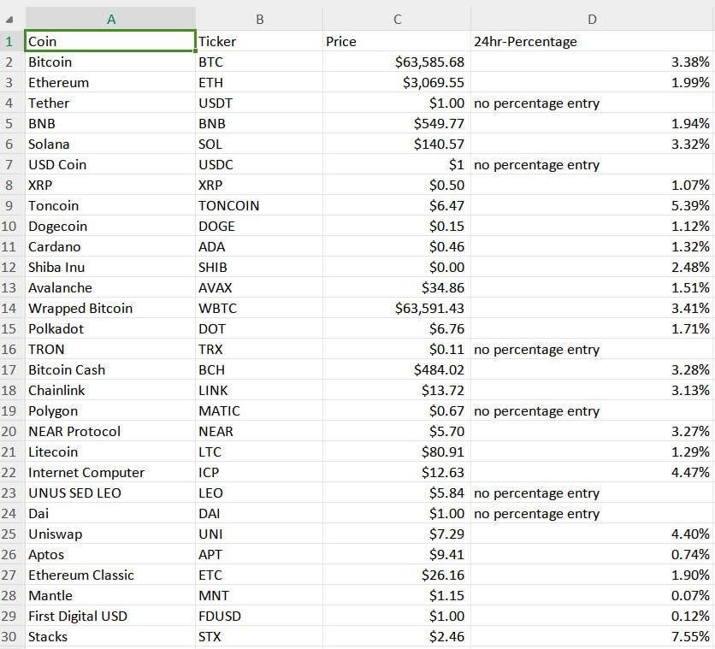Select the '5.39%' percentage cell
715x649 pixels.
point(592,205)
